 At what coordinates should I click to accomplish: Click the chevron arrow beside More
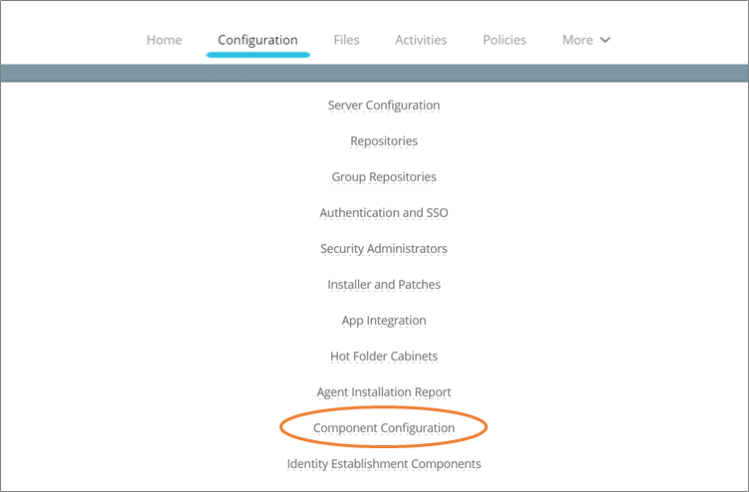point(605,40)
